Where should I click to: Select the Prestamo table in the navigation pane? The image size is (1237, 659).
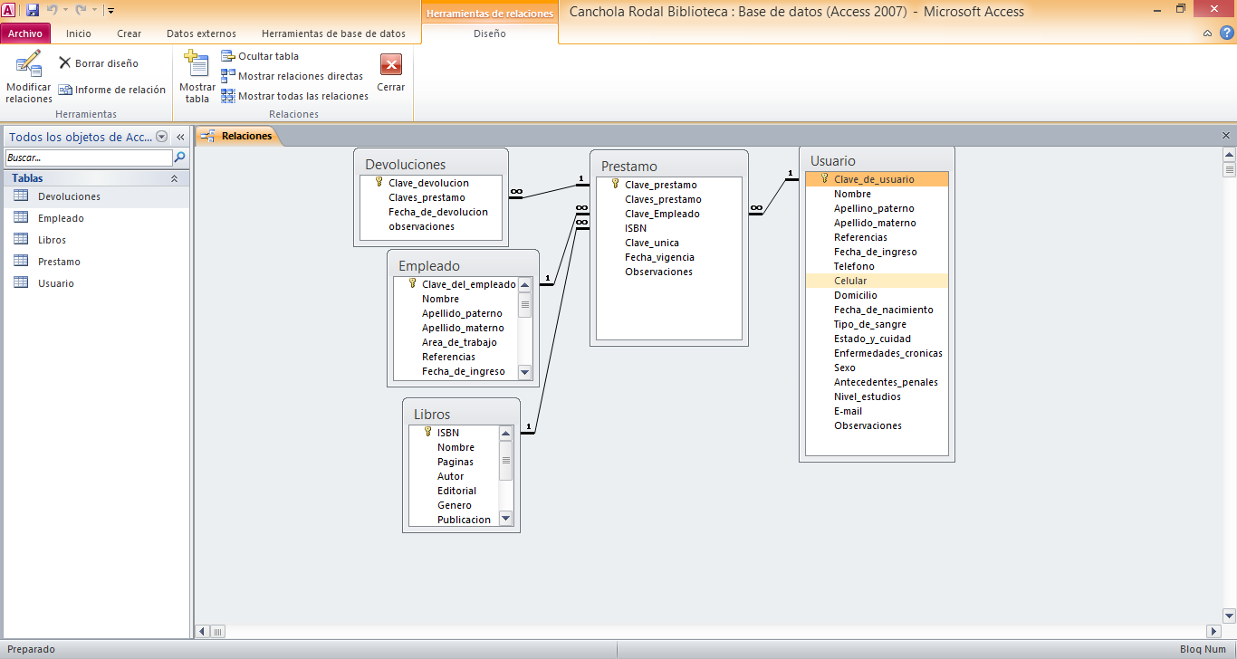click(x=95, y=262)
